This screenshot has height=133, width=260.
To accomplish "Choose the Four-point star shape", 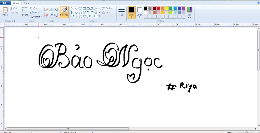I will (76, 16).
